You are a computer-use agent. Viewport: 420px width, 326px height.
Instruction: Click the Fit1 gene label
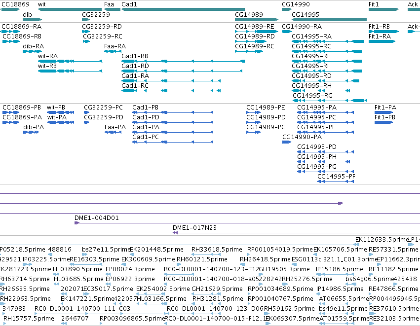tap(374, 4)
